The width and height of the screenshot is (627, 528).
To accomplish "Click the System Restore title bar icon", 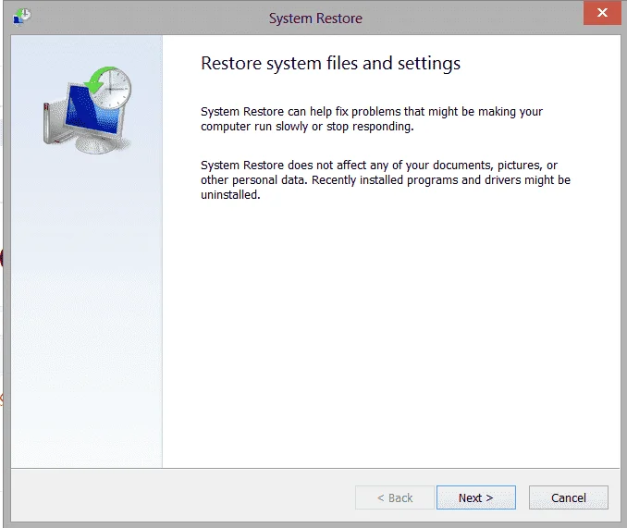I will click(x=22, y=18).
